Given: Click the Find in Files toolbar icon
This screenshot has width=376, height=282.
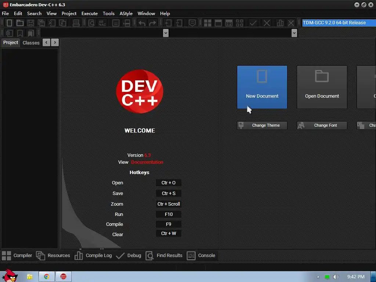Looking at the screenshot, I should [116, 23].
